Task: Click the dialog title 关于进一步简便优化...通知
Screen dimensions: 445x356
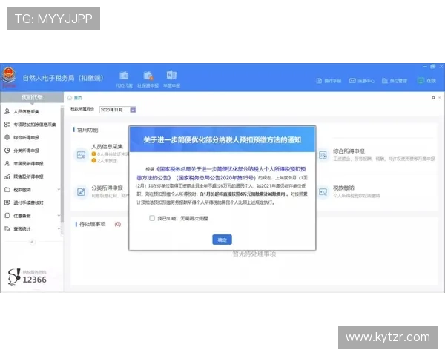Action: pyautogui.click(x=222, y=140)
